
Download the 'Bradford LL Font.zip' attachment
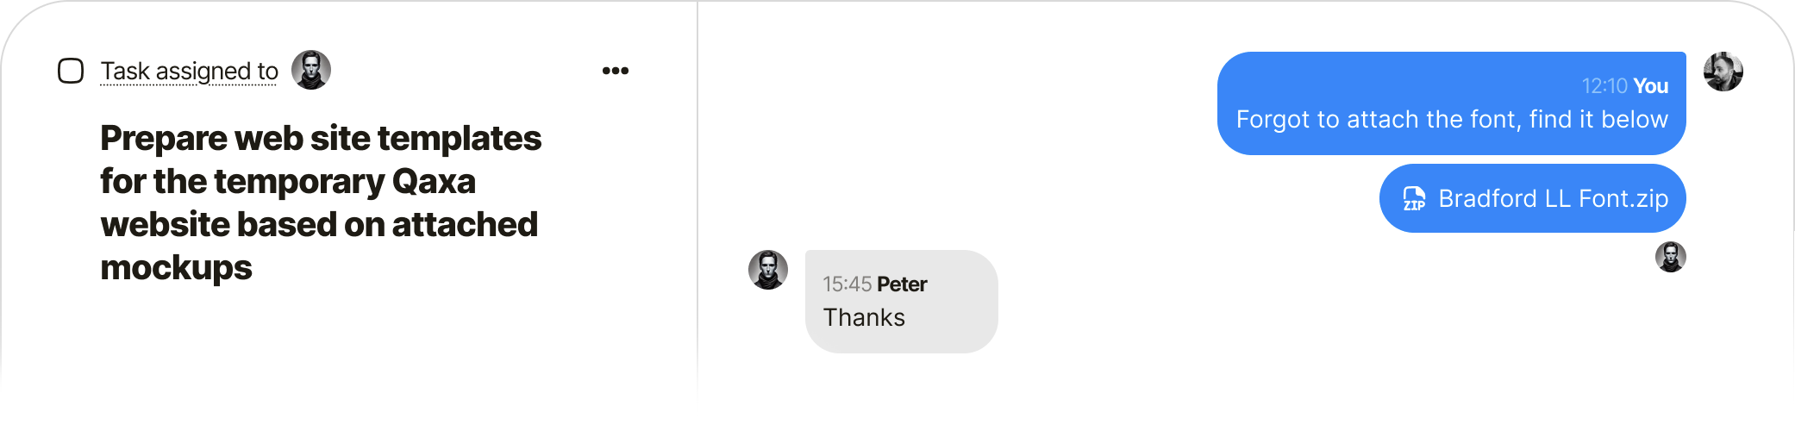[x=1553, y=199]
